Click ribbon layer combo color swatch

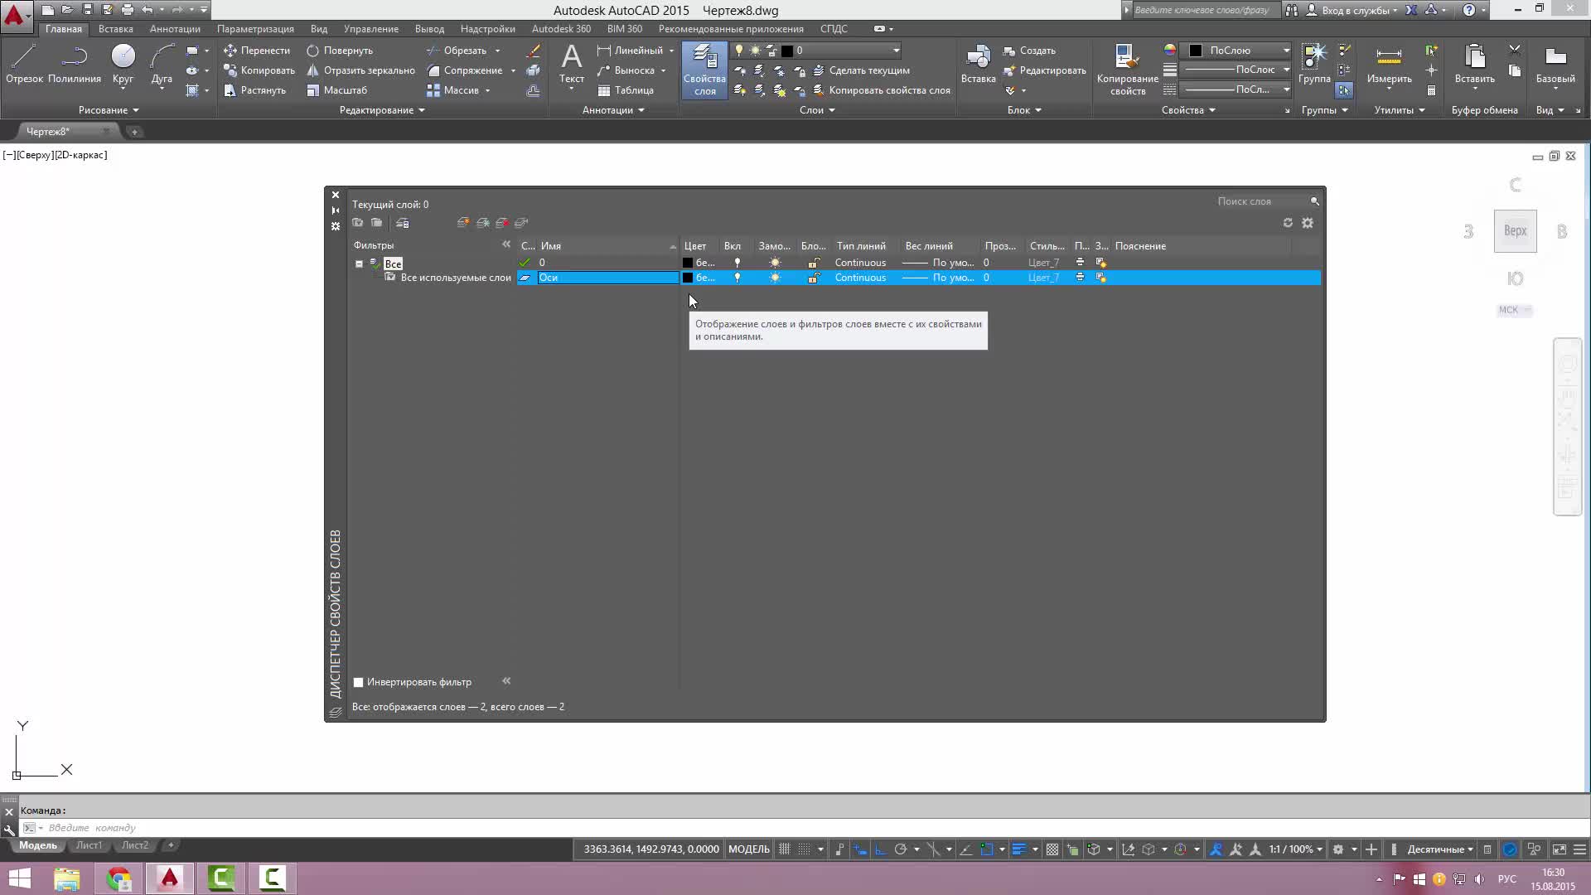pyautogui.click(x=787, y=51)
